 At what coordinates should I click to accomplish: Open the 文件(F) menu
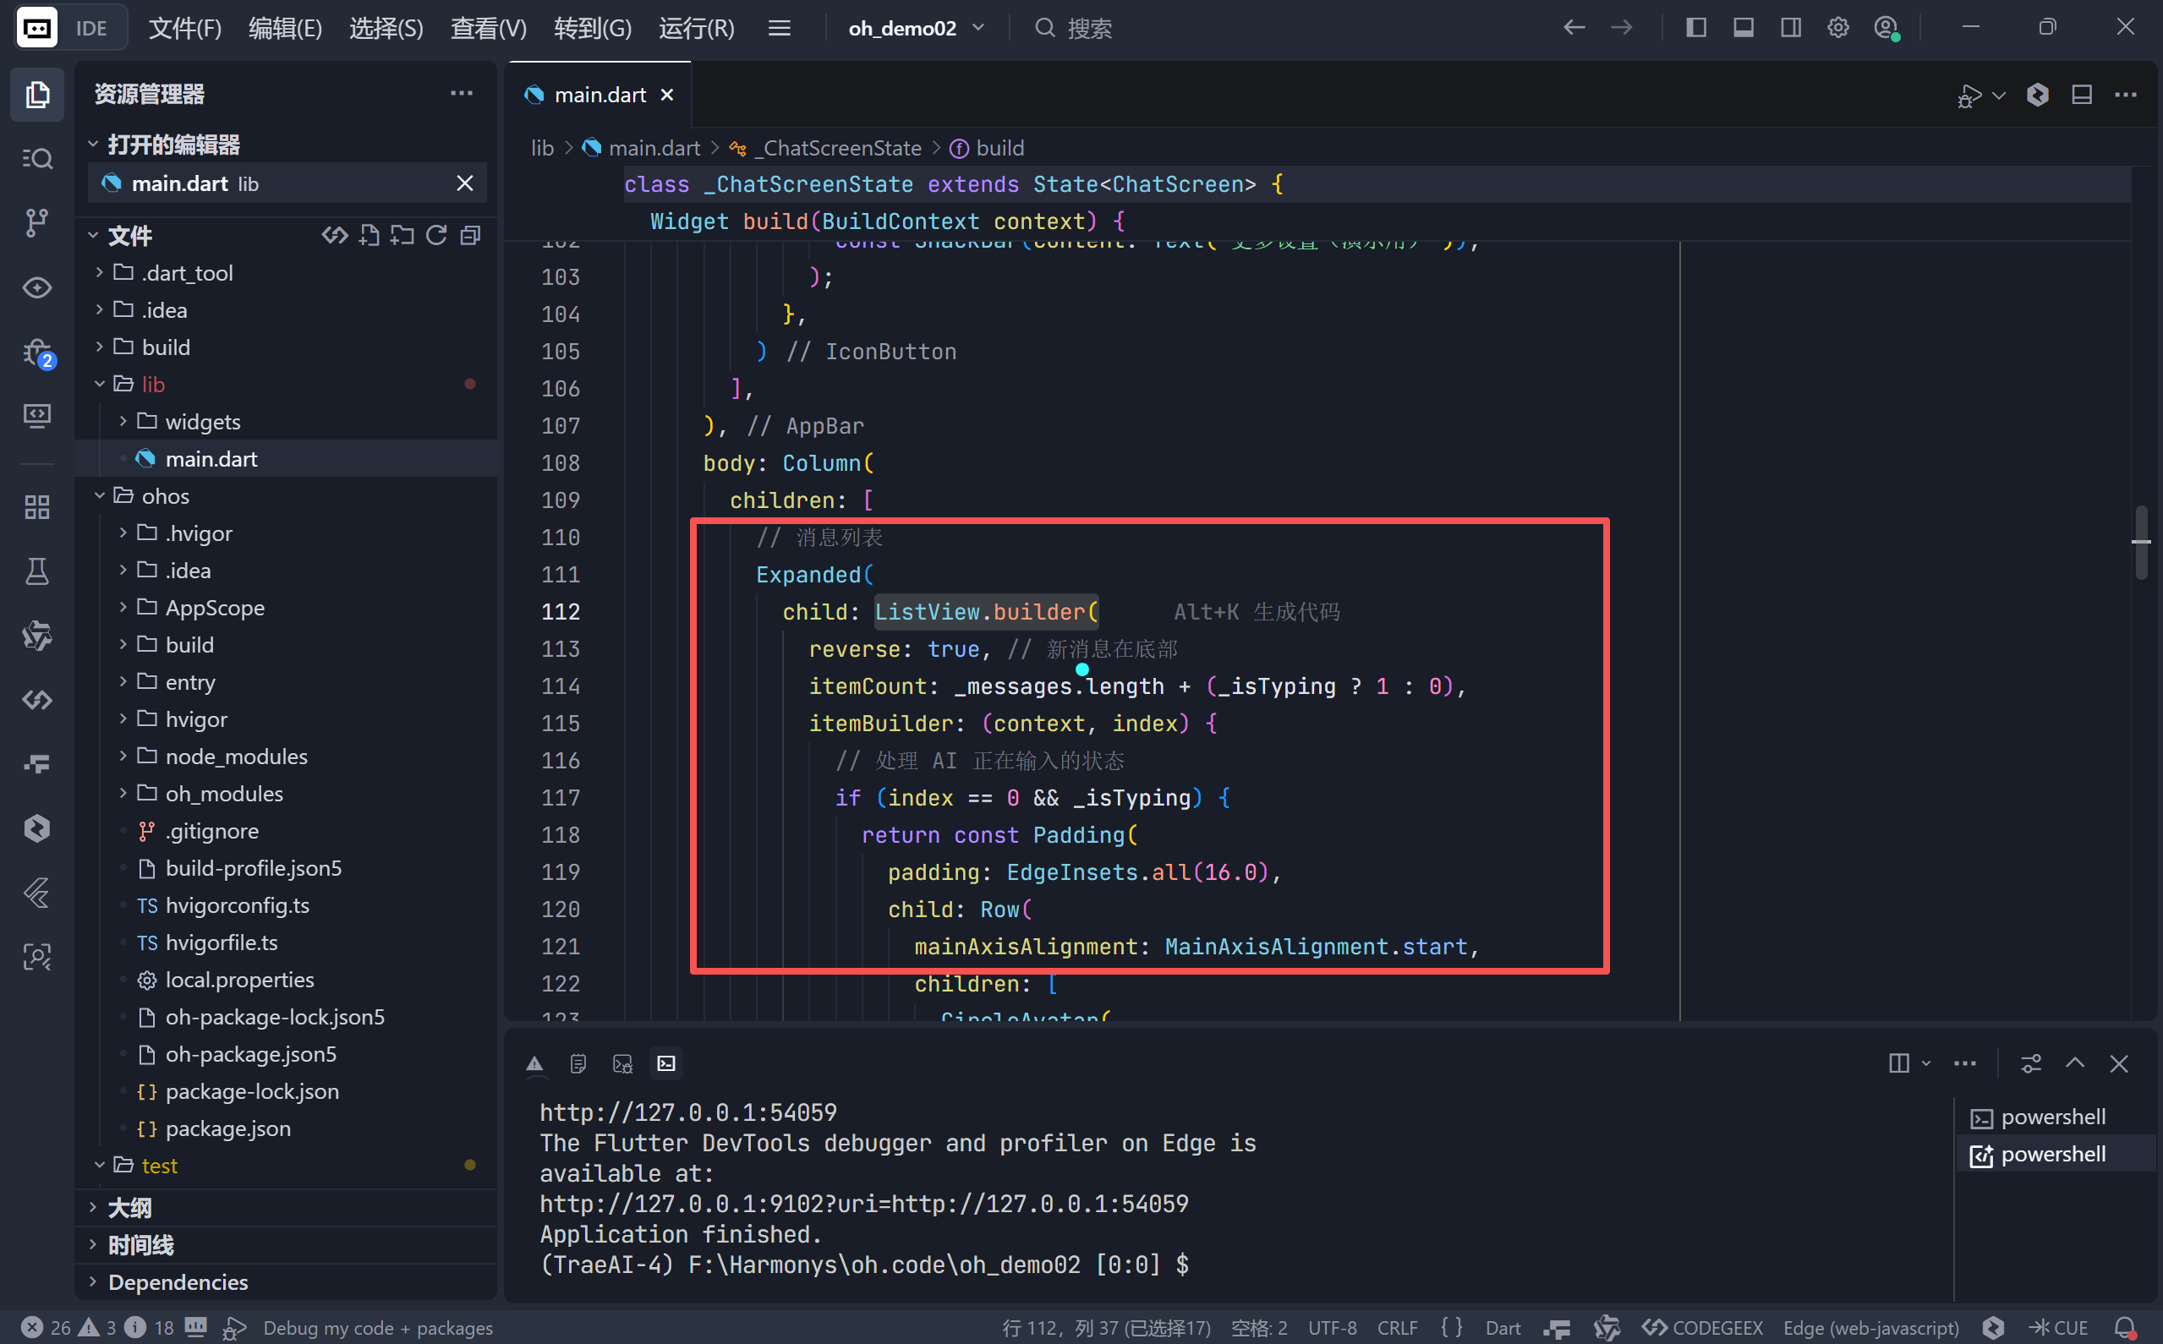pos(184,28)
